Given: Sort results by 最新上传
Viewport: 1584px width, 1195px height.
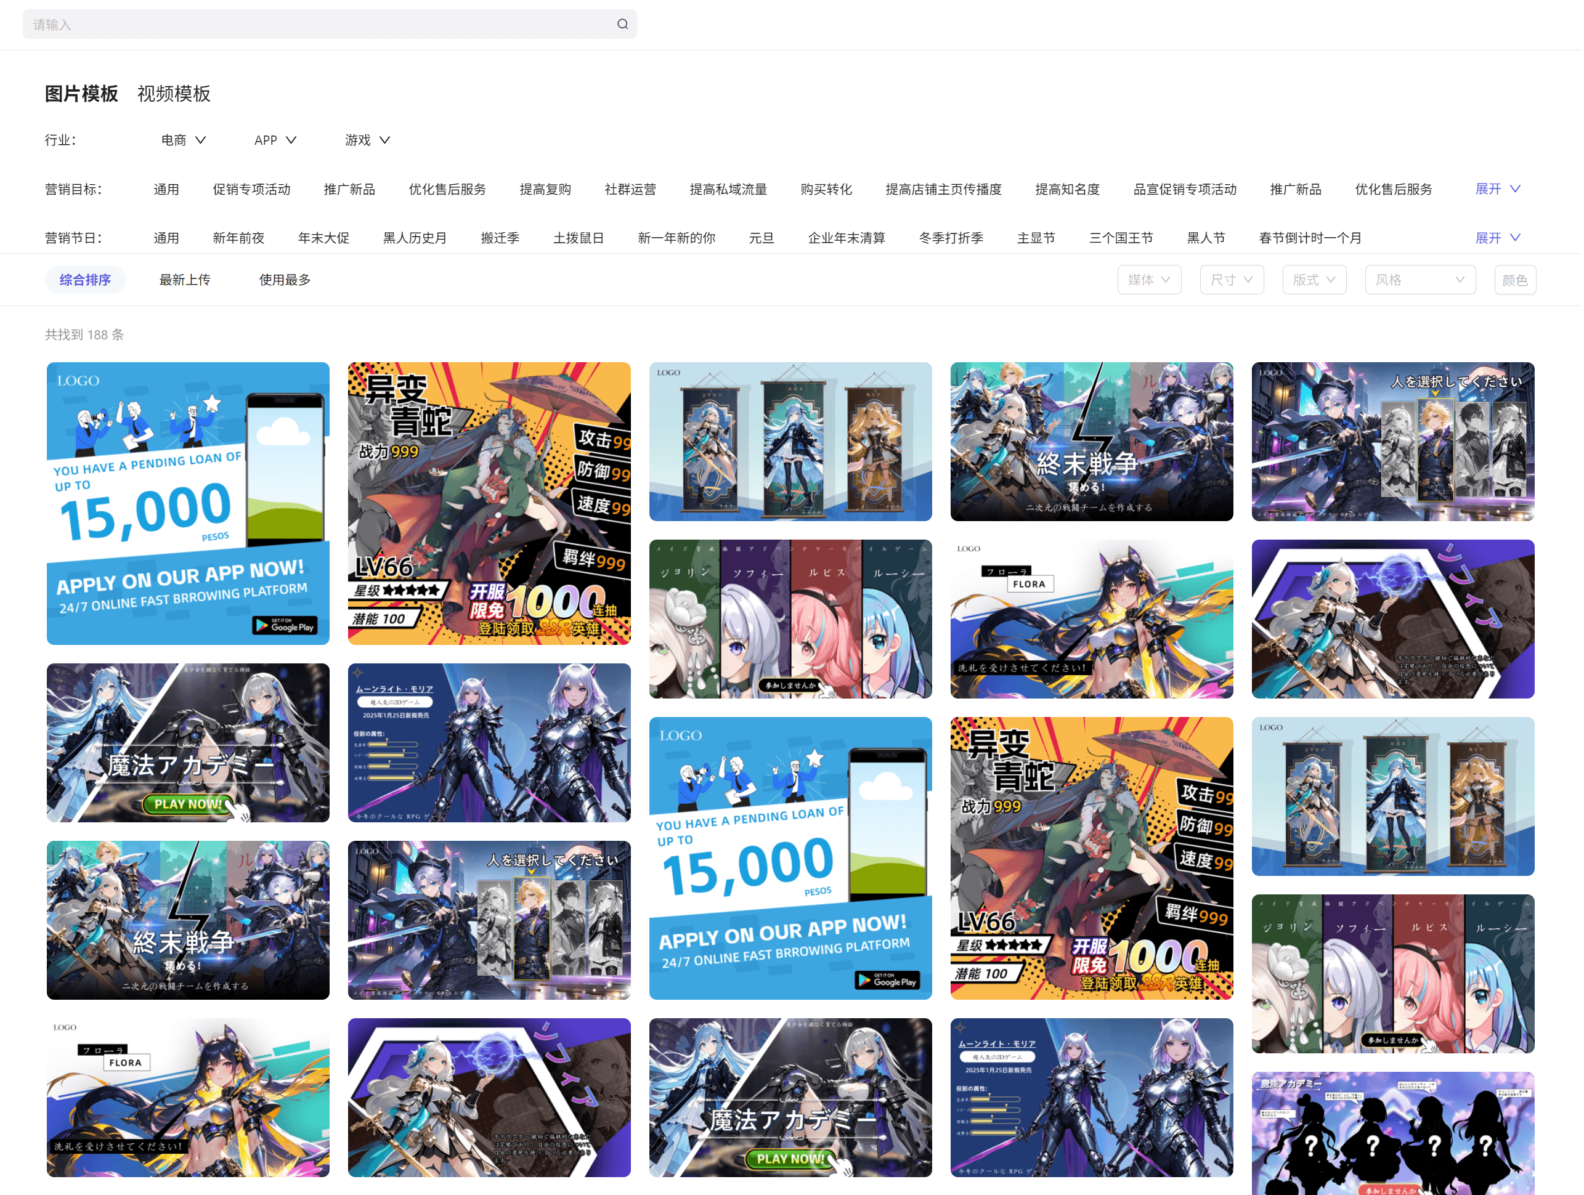Looking at the screenshot, I should [x=185, y=280].
